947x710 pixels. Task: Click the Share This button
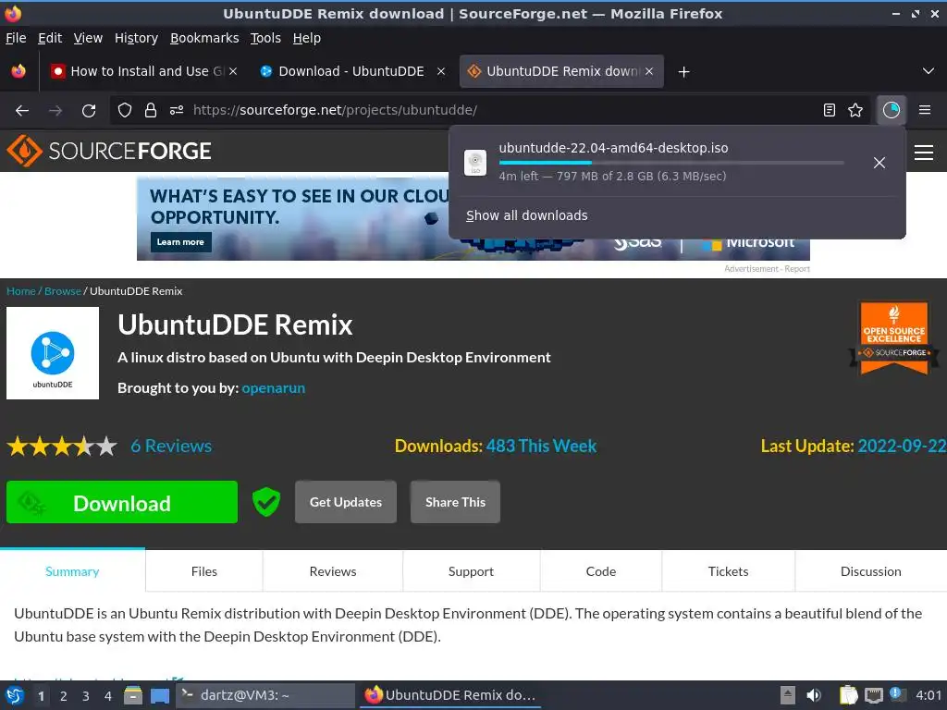tap(455, 502)
